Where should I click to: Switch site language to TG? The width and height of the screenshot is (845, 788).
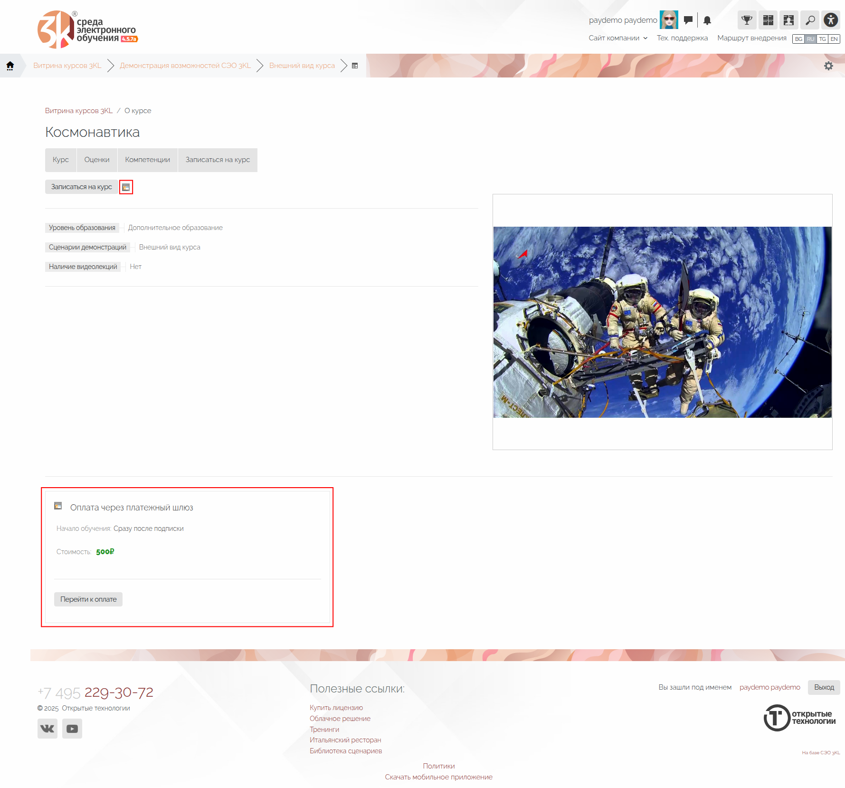[x=822, y=39]
